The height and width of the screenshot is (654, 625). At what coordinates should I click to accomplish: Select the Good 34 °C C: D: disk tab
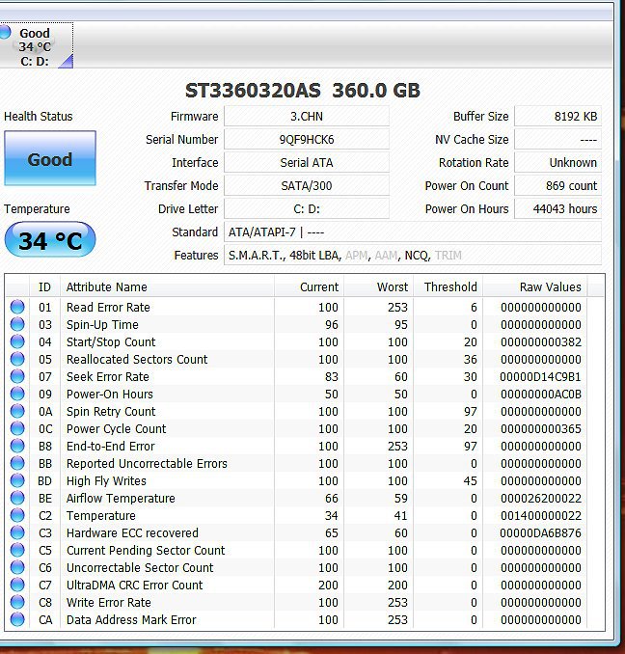pyautogui.click(x=37, y=45)
